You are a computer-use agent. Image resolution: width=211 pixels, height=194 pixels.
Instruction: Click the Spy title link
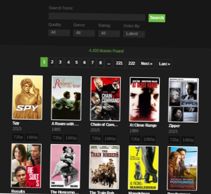tap(16, 123)
